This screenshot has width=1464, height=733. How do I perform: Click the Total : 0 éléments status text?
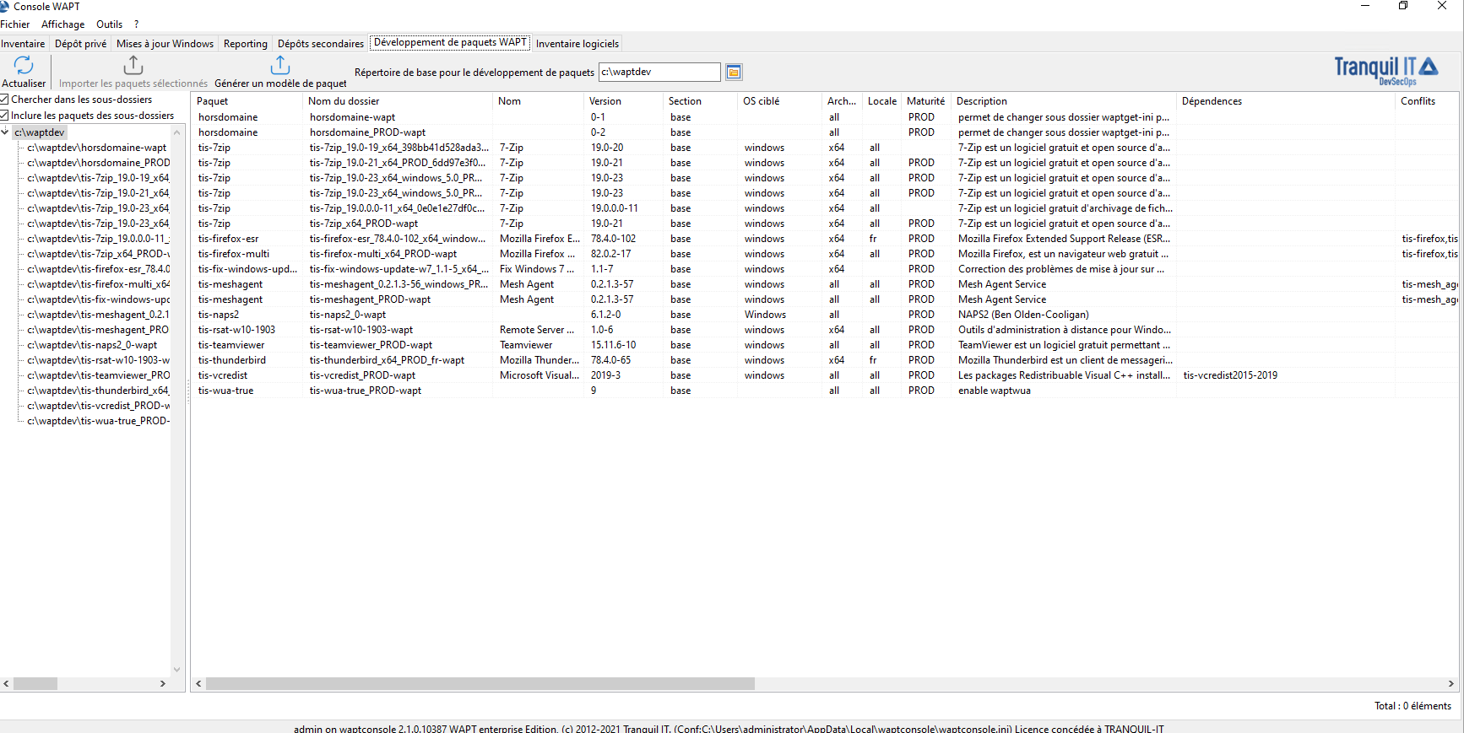pos(1412,706)
